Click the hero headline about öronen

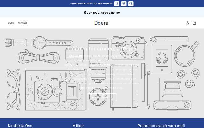(x=102, y=49)
